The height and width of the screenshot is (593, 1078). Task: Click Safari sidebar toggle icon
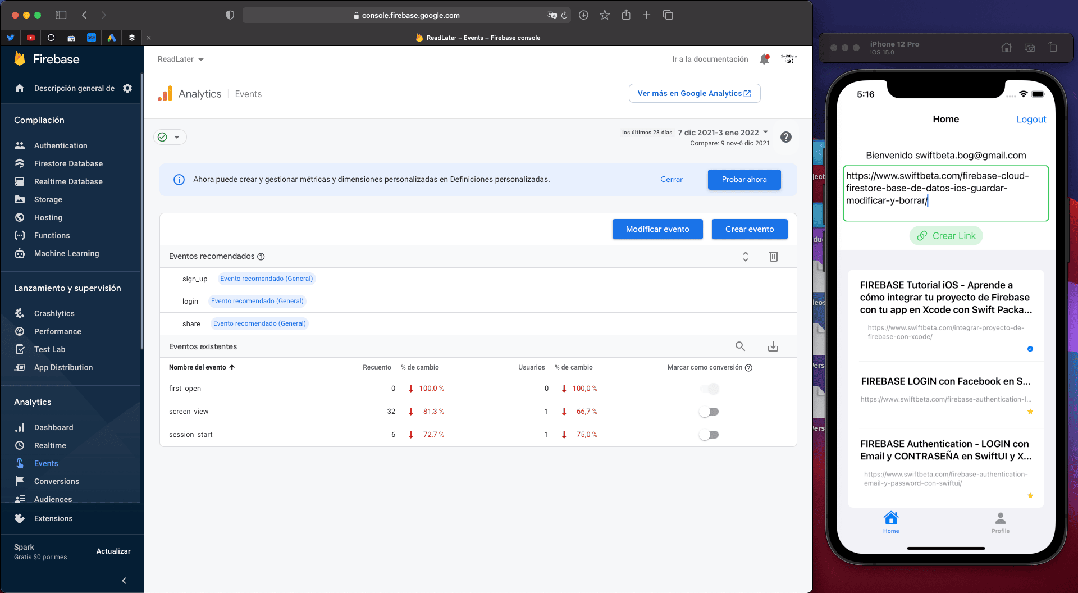61,15
